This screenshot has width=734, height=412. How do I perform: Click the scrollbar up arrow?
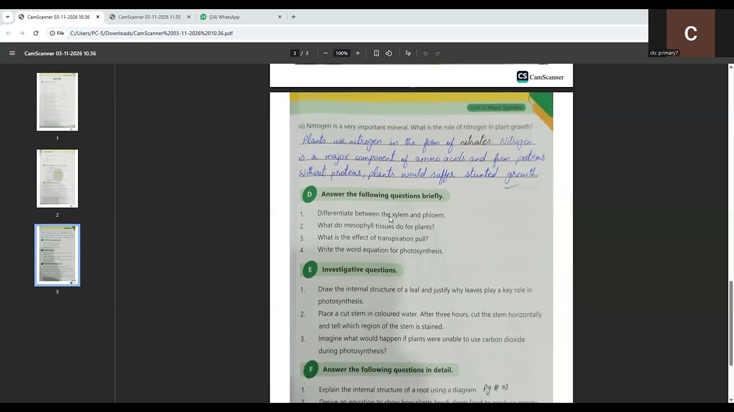(x=731, y=66)
